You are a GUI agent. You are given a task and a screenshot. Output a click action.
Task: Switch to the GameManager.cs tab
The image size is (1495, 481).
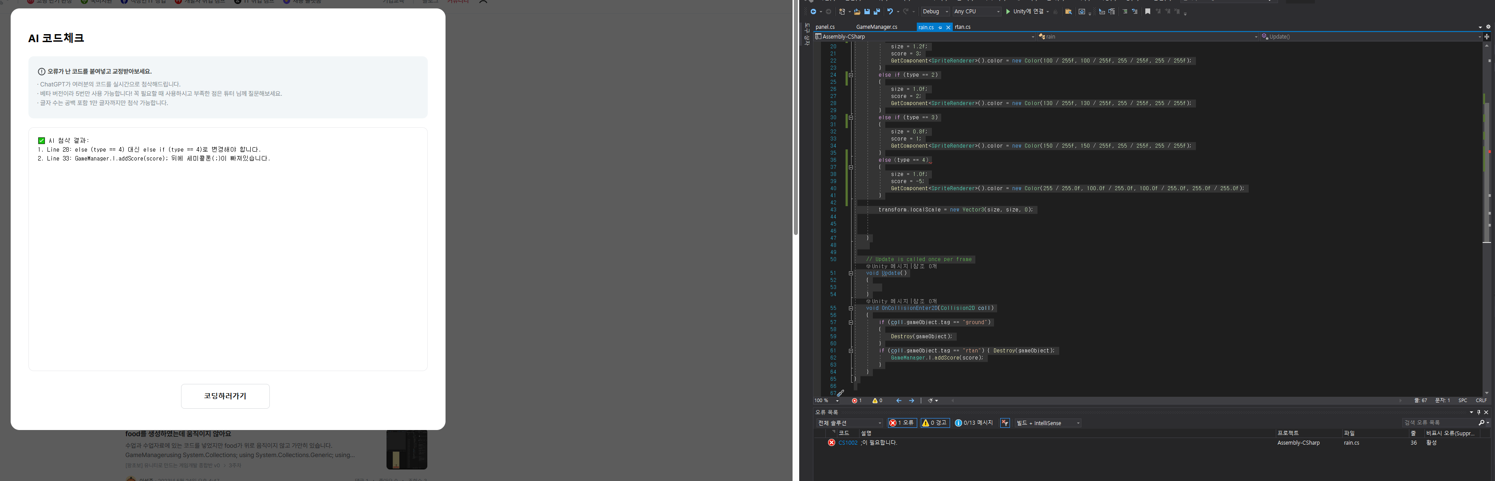pos(877,27)
